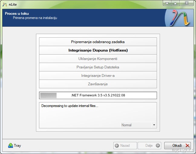This screenshot has width=196, height=154.
Task: Click the Decompressing to update internal files text
Action: point(70,106)
